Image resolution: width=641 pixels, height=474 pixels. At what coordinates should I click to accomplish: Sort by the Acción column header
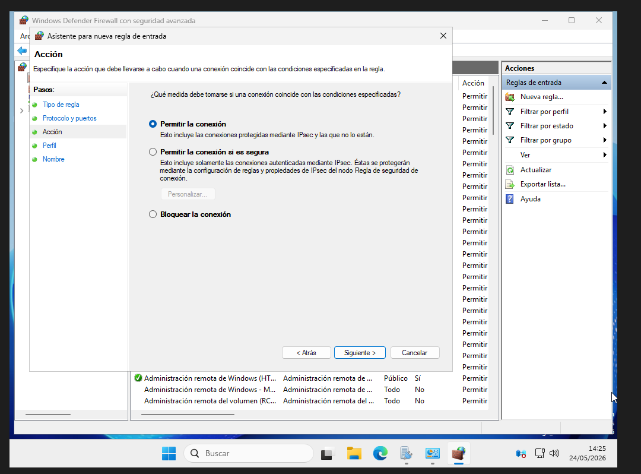474,83
